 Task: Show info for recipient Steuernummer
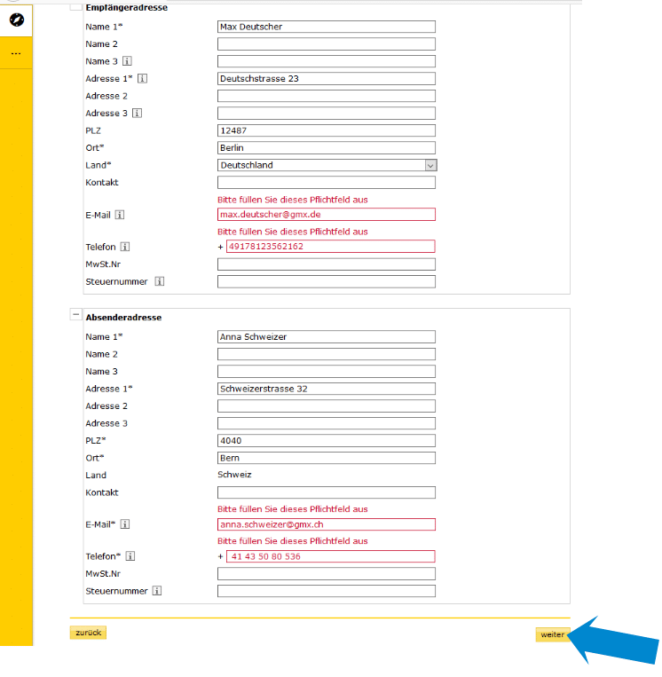pyautogui.click(x=160, y=281)
